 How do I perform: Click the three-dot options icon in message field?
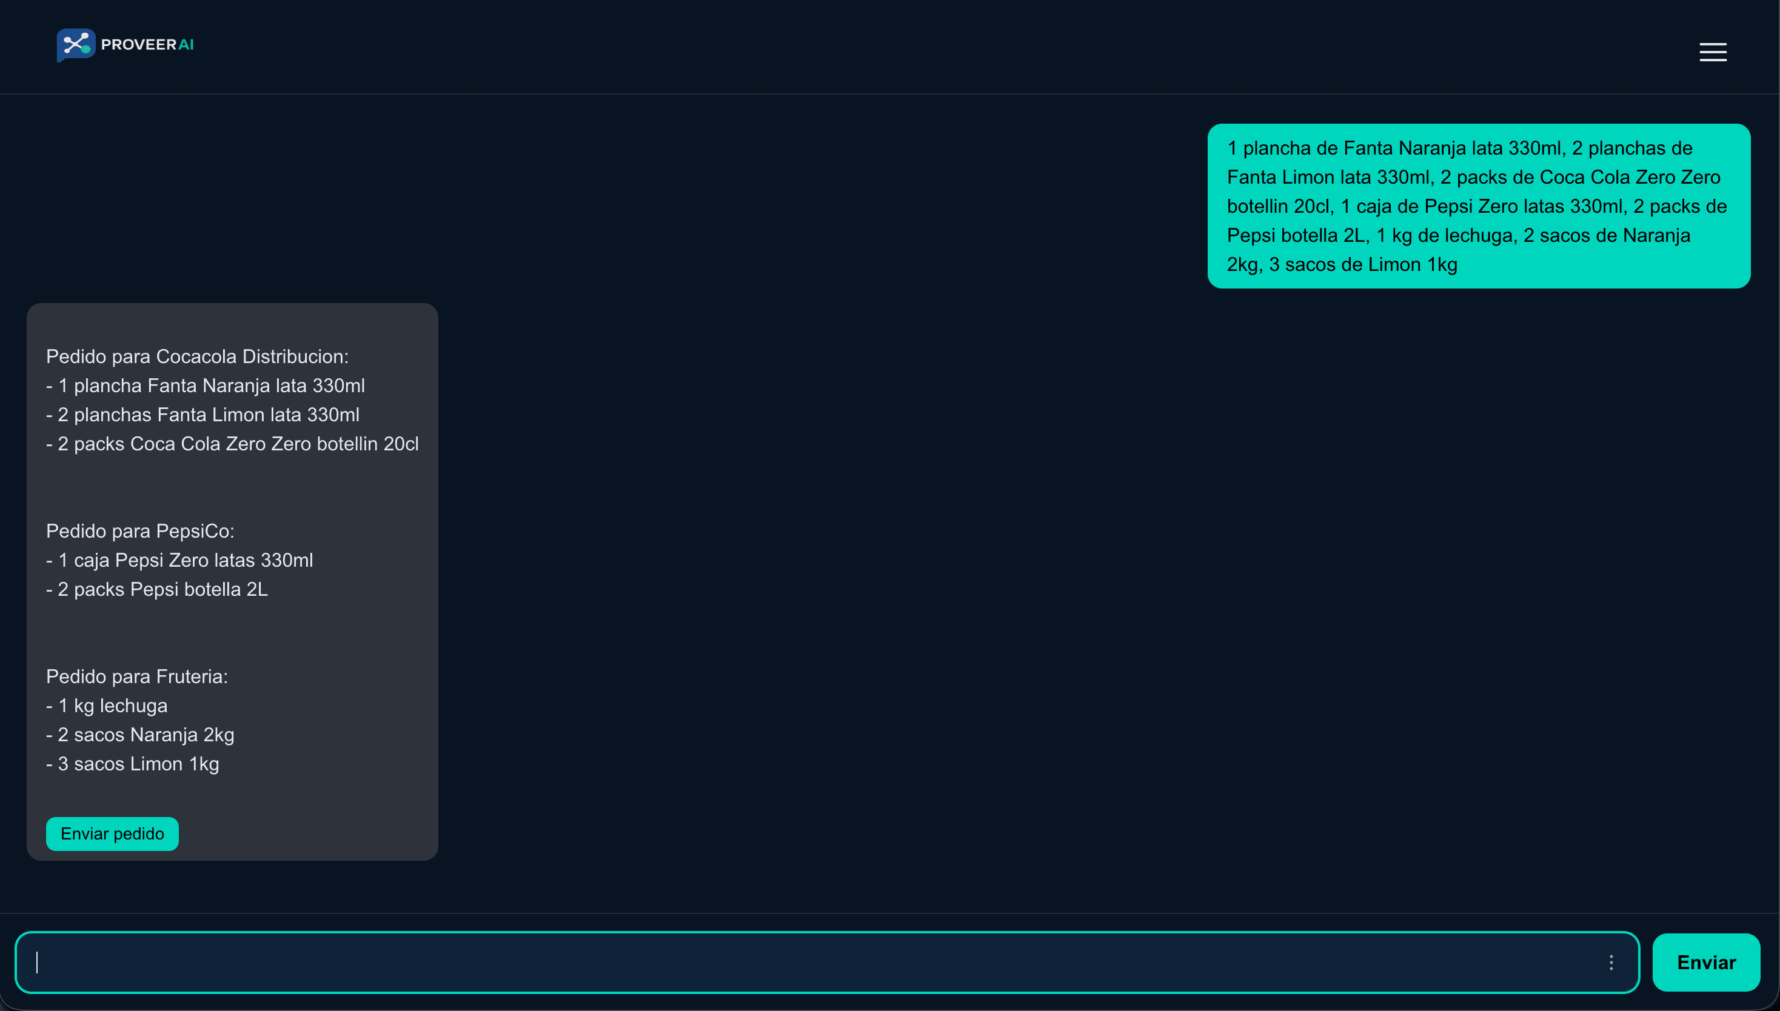coord(1611,963)
